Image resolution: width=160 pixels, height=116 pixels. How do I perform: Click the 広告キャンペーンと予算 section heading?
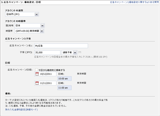18,39
